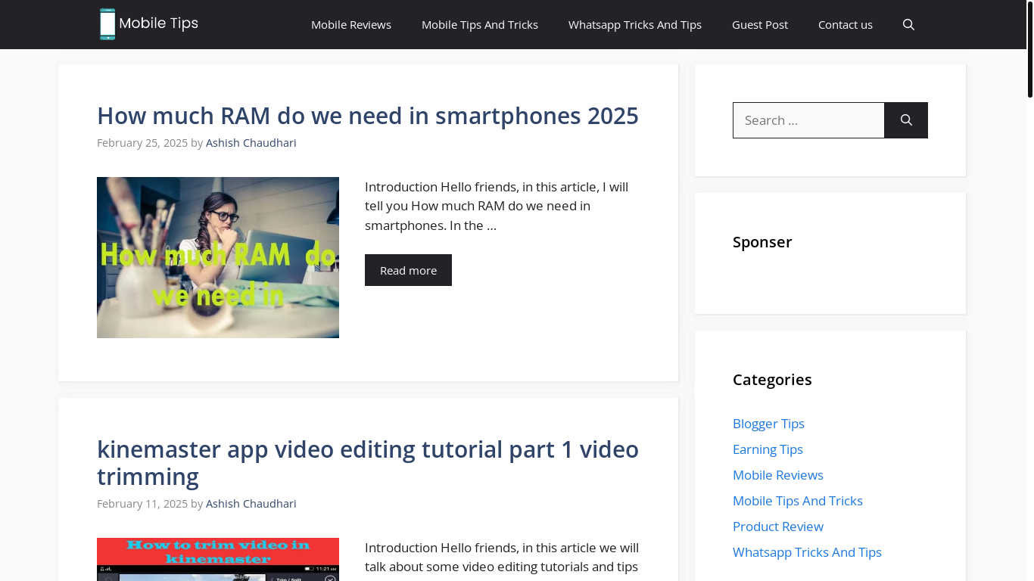Open Mobile Tips And Tricks menu item

[x=480, y=25]
